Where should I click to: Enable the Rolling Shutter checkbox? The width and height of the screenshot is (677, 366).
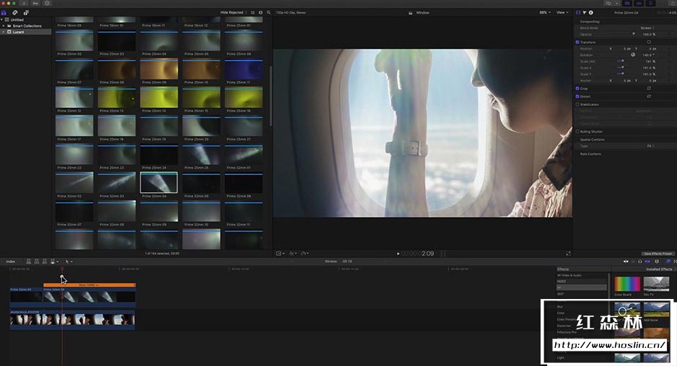[577, 131]
